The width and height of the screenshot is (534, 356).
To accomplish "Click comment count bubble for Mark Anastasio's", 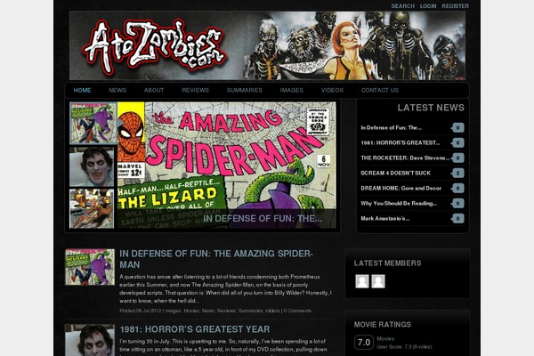I will point(457,218).
